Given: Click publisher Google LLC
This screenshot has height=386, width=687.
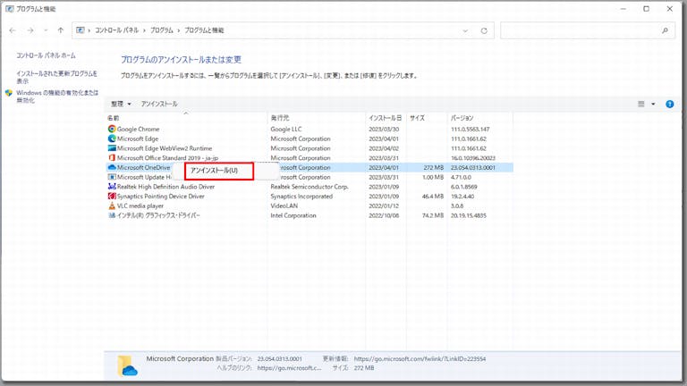Looking at the screenshot, I should coord(286,129).
